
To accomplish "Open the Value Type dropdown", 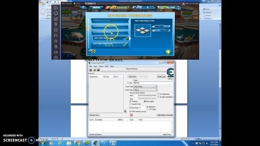I will point(145,90).
